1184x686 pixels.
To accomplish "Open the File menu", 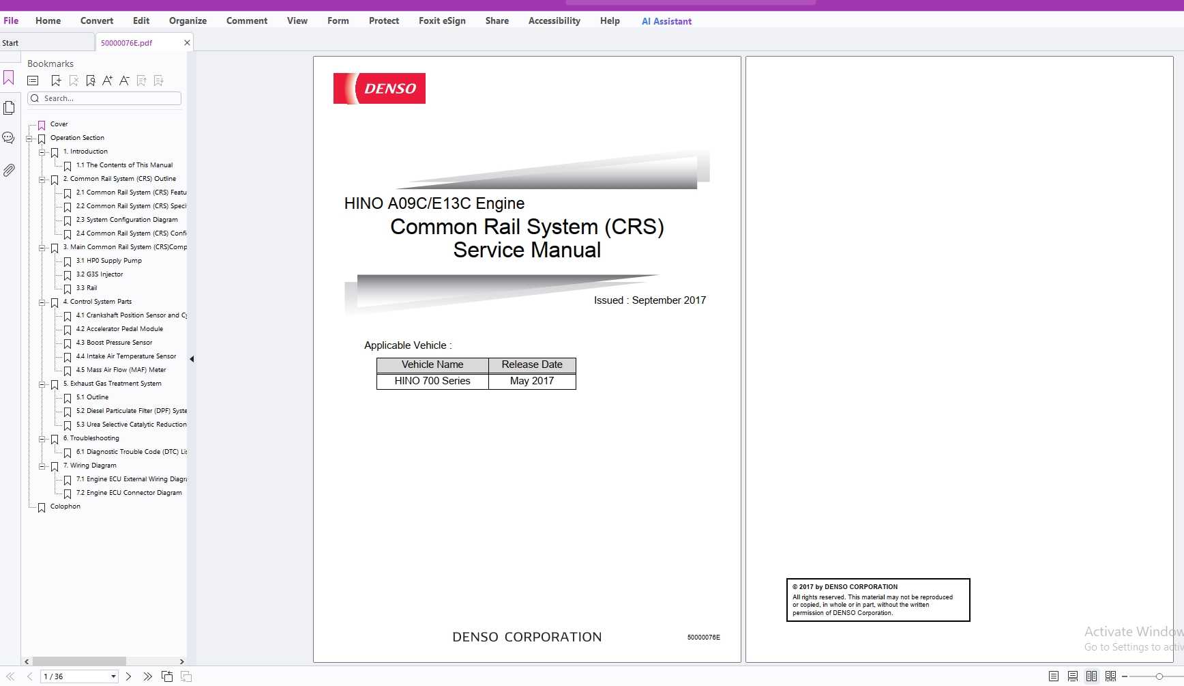I will click(x=11, y=21).
